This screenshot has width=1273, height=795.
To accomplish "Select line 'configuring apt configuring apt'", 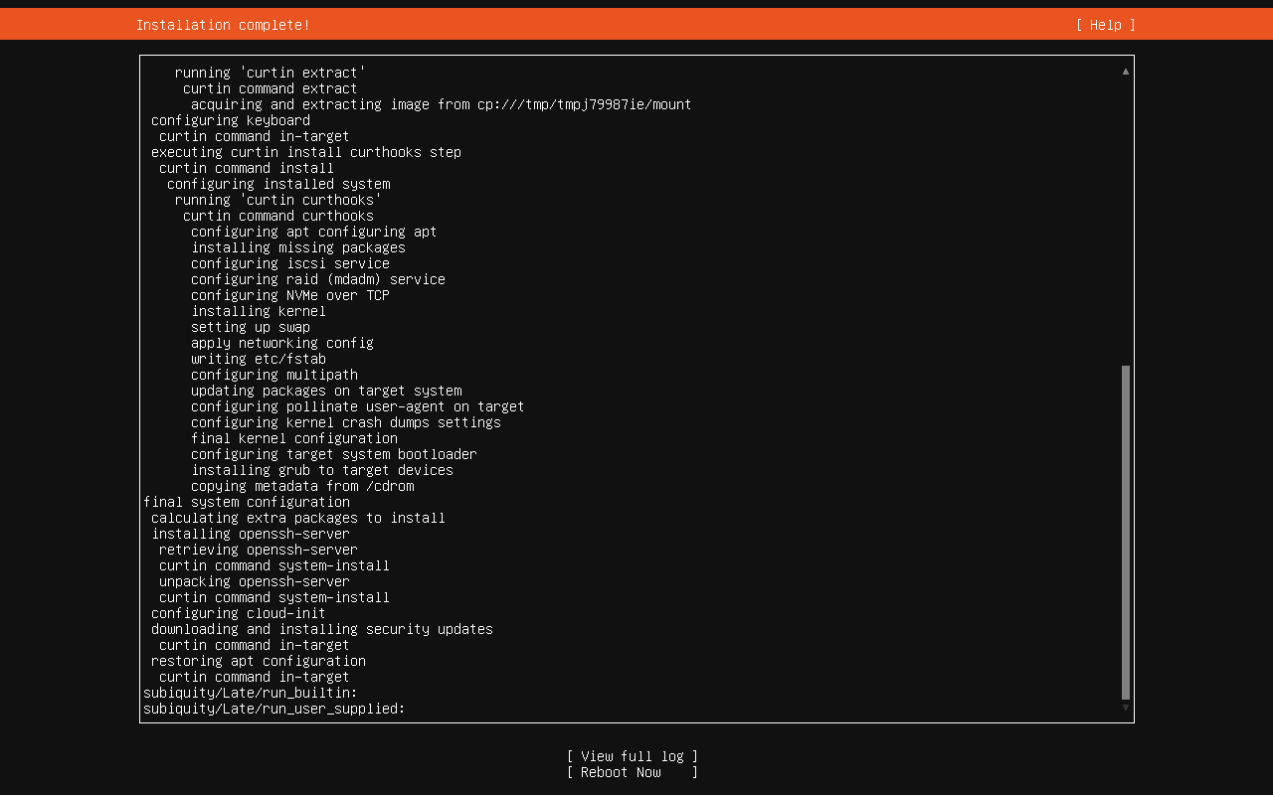I will (314, 232).
